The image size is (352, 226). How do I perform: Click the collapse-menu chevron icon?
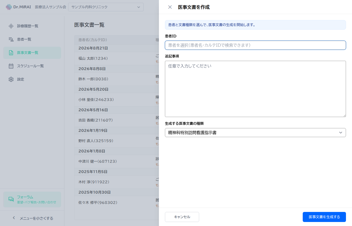14,218
